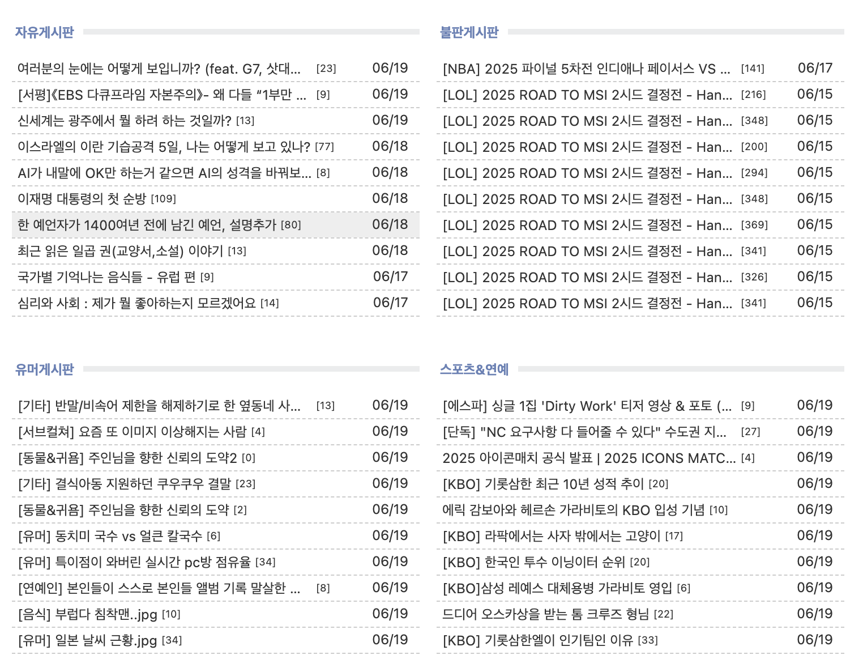This screenshot has width=863, height=672.
Task: Open post 심리와 사회 제가 뭘 좋아하는지 모르겠어요
Action: click(x=136, y=303)
